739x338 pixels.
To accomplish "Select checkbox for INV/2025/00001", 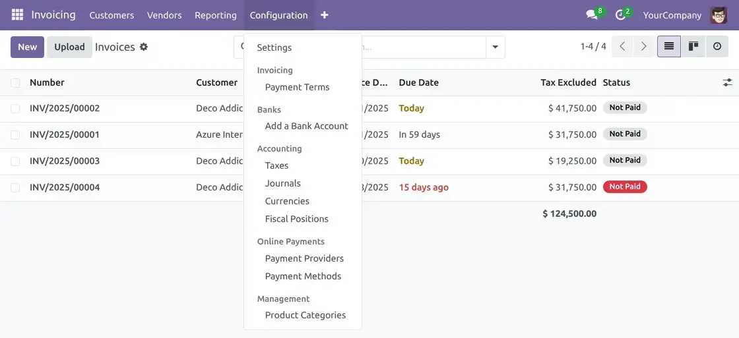I will [16, 135].
